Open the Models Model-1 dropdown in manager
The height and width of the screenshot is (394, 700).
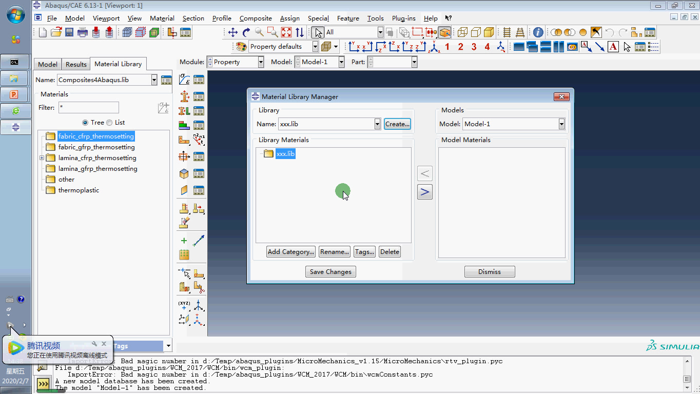(561, 124)
